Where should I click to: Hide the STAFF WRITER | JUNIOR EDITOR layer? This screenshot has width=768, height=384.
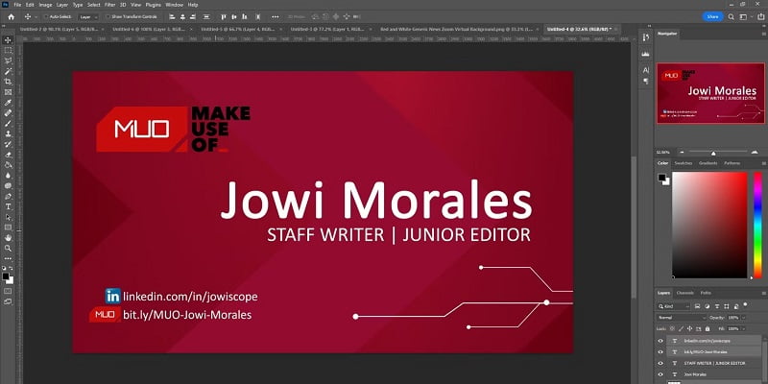660,364
